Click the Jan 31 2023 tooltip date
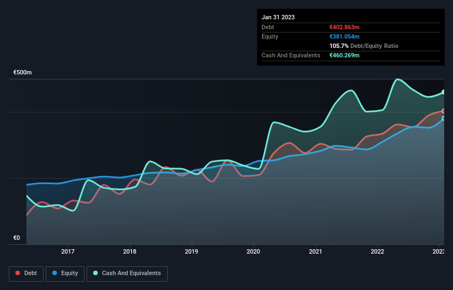This screenshot has height=290, width=453. point(278,17)
